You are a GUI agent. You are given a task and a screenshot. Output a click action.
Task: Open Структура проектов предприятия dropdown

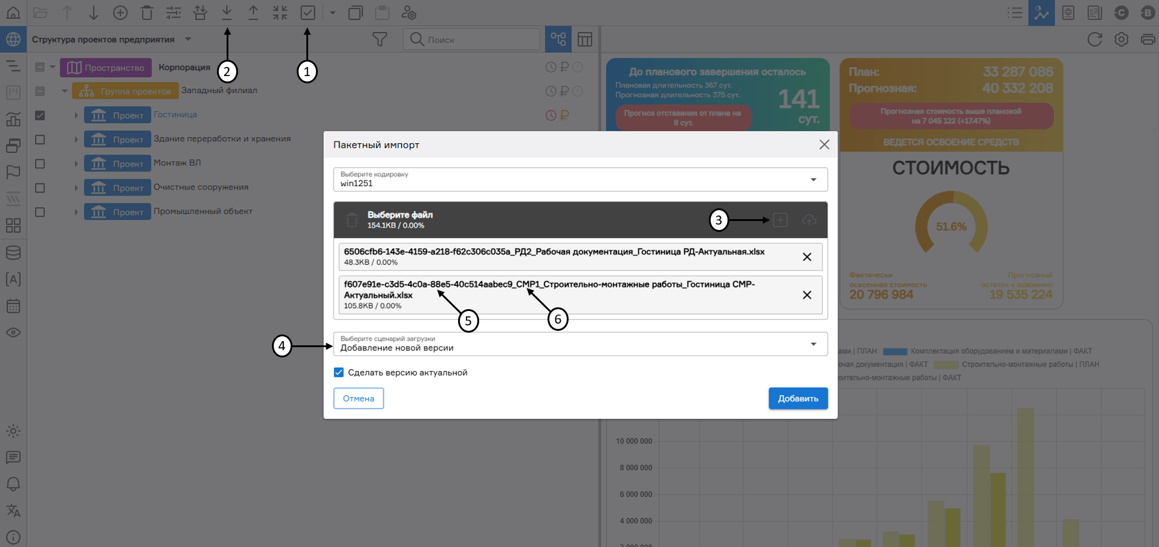188,39
